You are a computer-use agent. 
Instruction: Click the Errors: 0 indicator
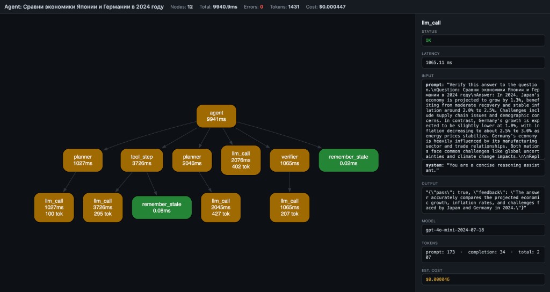(254, 6)
